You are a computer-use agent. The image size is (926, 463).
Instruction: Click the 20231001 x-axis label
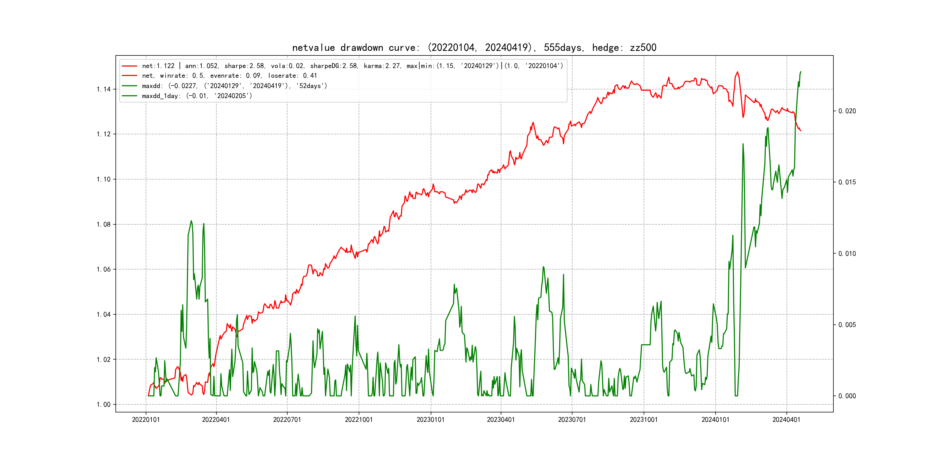click(643, 420)
